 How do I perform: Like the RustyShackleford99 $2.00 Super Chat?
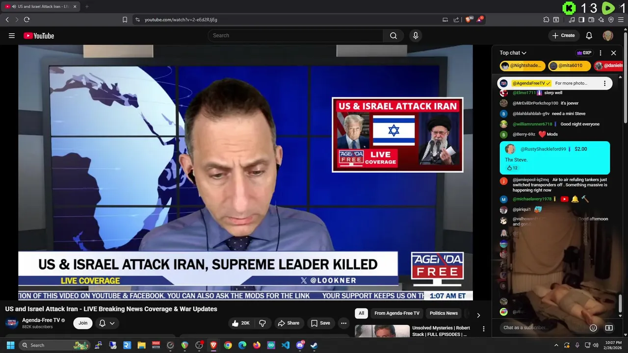509,168
